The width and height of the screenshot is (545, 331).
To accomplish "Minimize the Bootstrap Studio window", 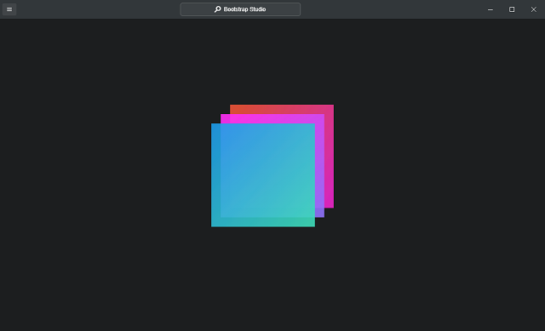I will 490,9.
